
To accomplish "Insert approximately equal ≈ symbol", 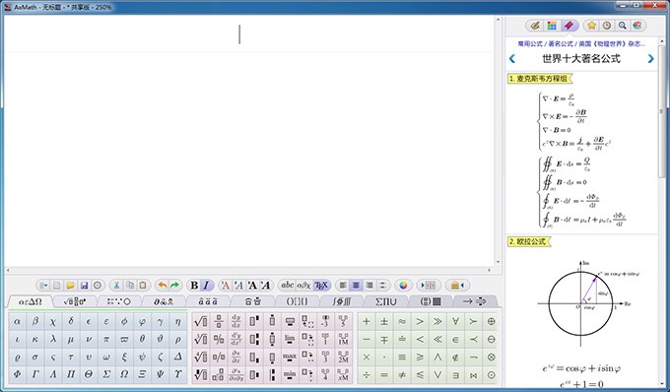I will point(402,321).
